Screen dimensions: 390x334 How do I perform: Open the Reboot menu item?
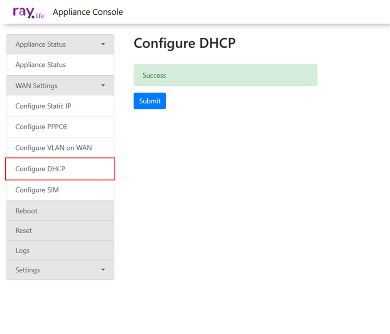point(26,211)
